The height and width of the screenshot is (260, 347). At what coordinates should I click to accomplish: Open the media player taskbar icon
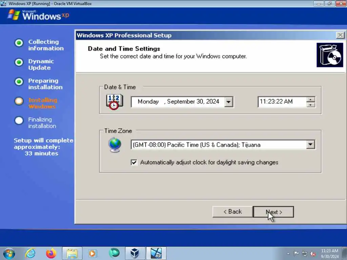(x=92, y=253)
